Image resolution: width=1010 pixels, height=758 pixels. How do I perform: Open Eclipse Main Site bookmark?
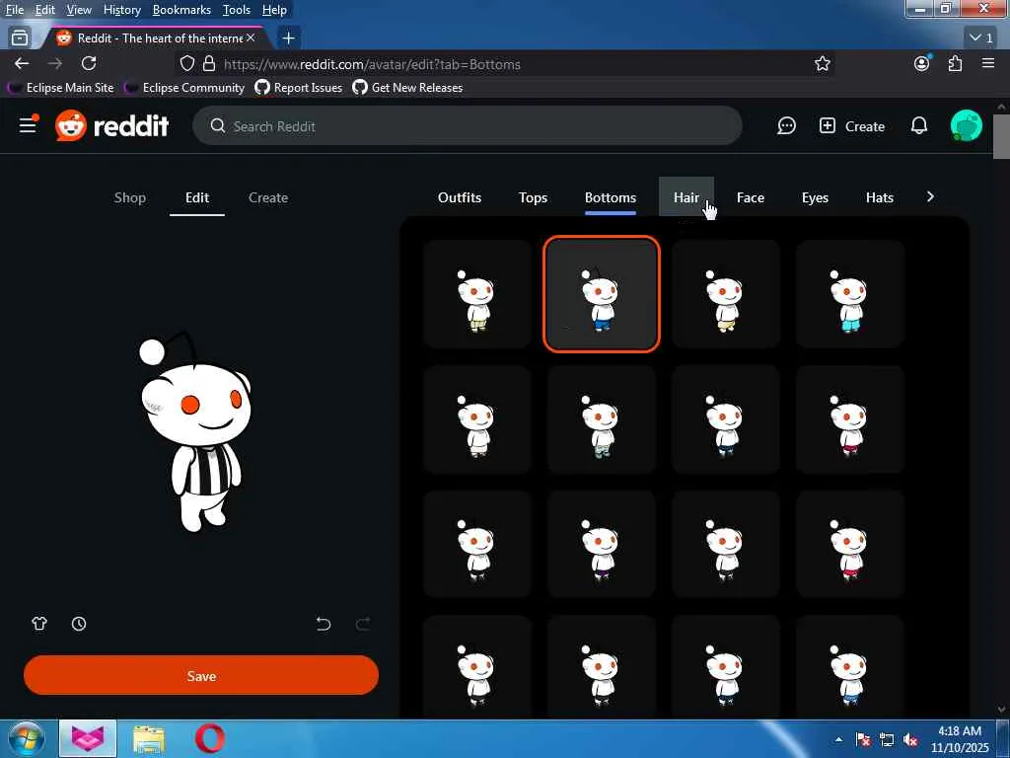(60, 87)
